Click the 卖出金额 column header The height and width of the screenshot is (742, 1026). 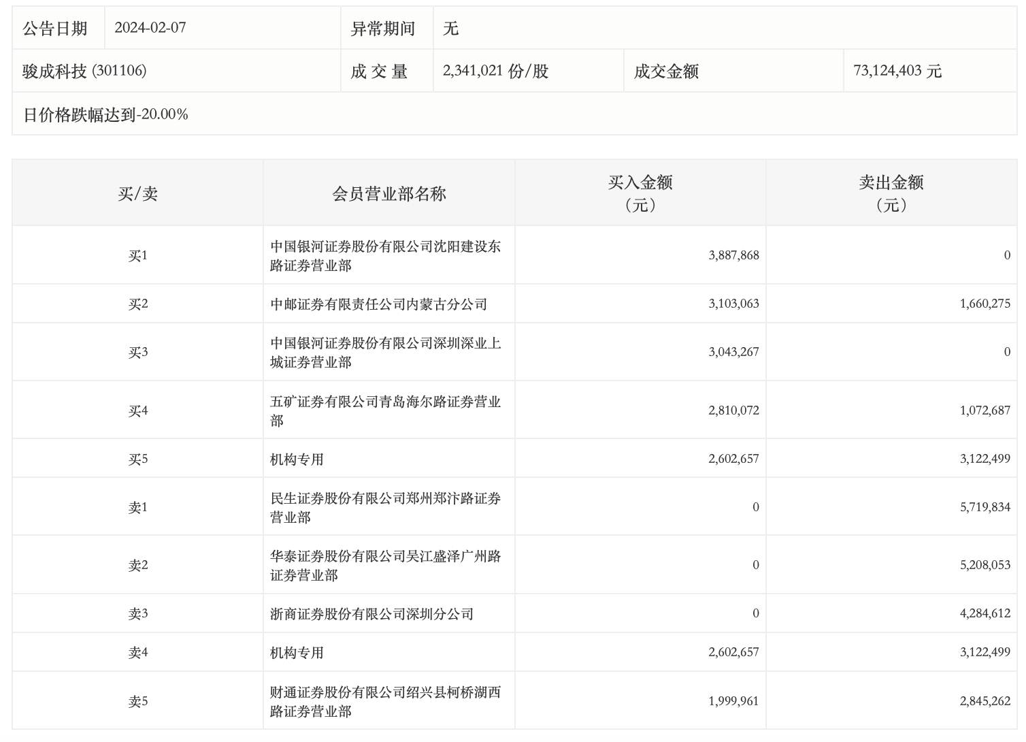pyautogui.click(x=891, y=193)
